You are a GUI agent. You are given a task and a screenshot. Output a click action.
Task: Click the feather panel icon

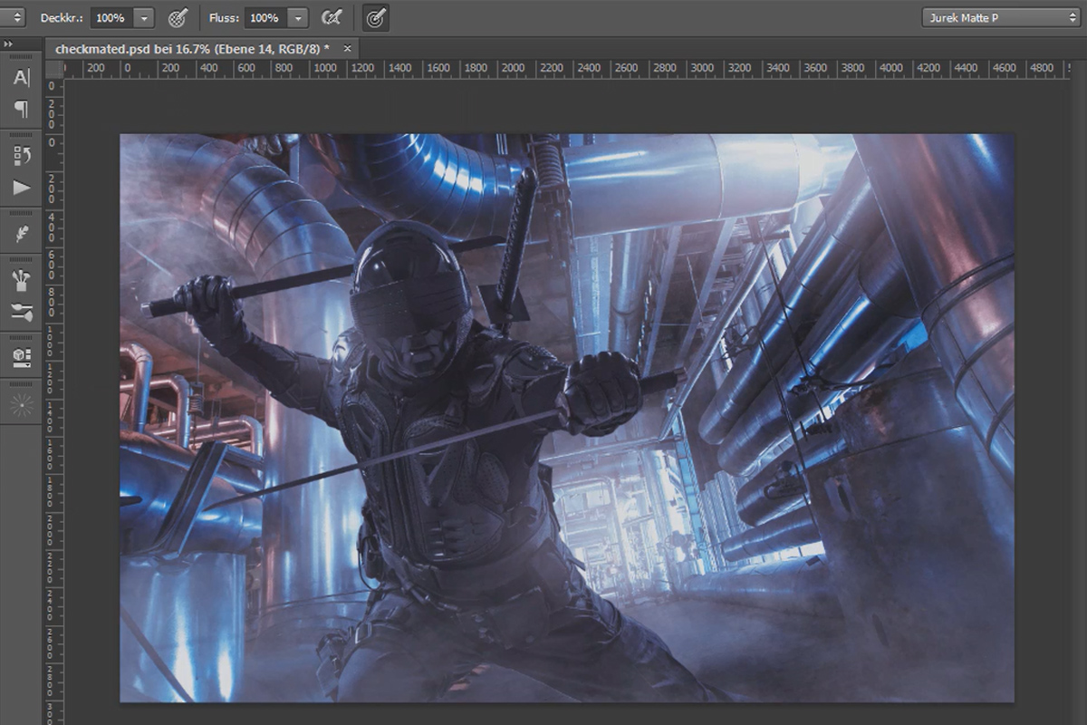pos(21,234)
